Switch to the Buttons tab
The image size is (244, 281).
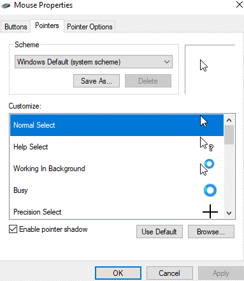pyautogui.click(x=16, y=27)
